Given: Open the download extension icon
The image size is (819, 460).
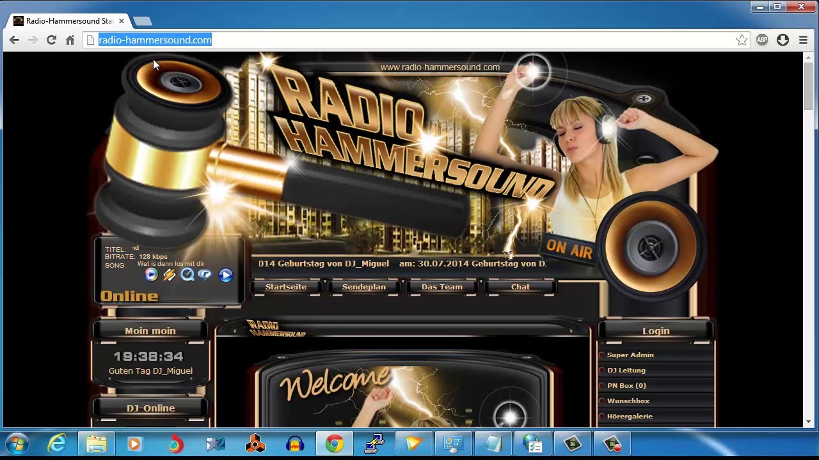Looking at the screenshot, I should [783, 40].
